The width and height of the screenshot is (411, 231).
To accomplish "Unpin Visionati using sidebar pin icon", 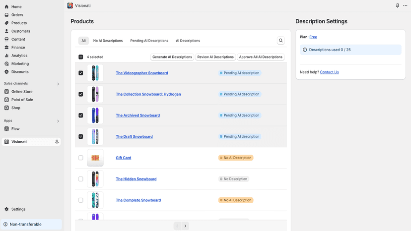I will pyautogui.click(x=57, y=142).
